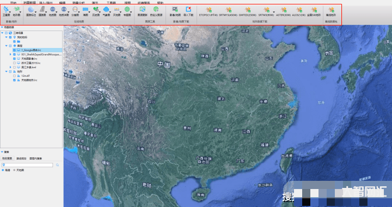392x207 pixels.
Task: Switch to the in-layer search tab
Action: click(x=36, y=159)
